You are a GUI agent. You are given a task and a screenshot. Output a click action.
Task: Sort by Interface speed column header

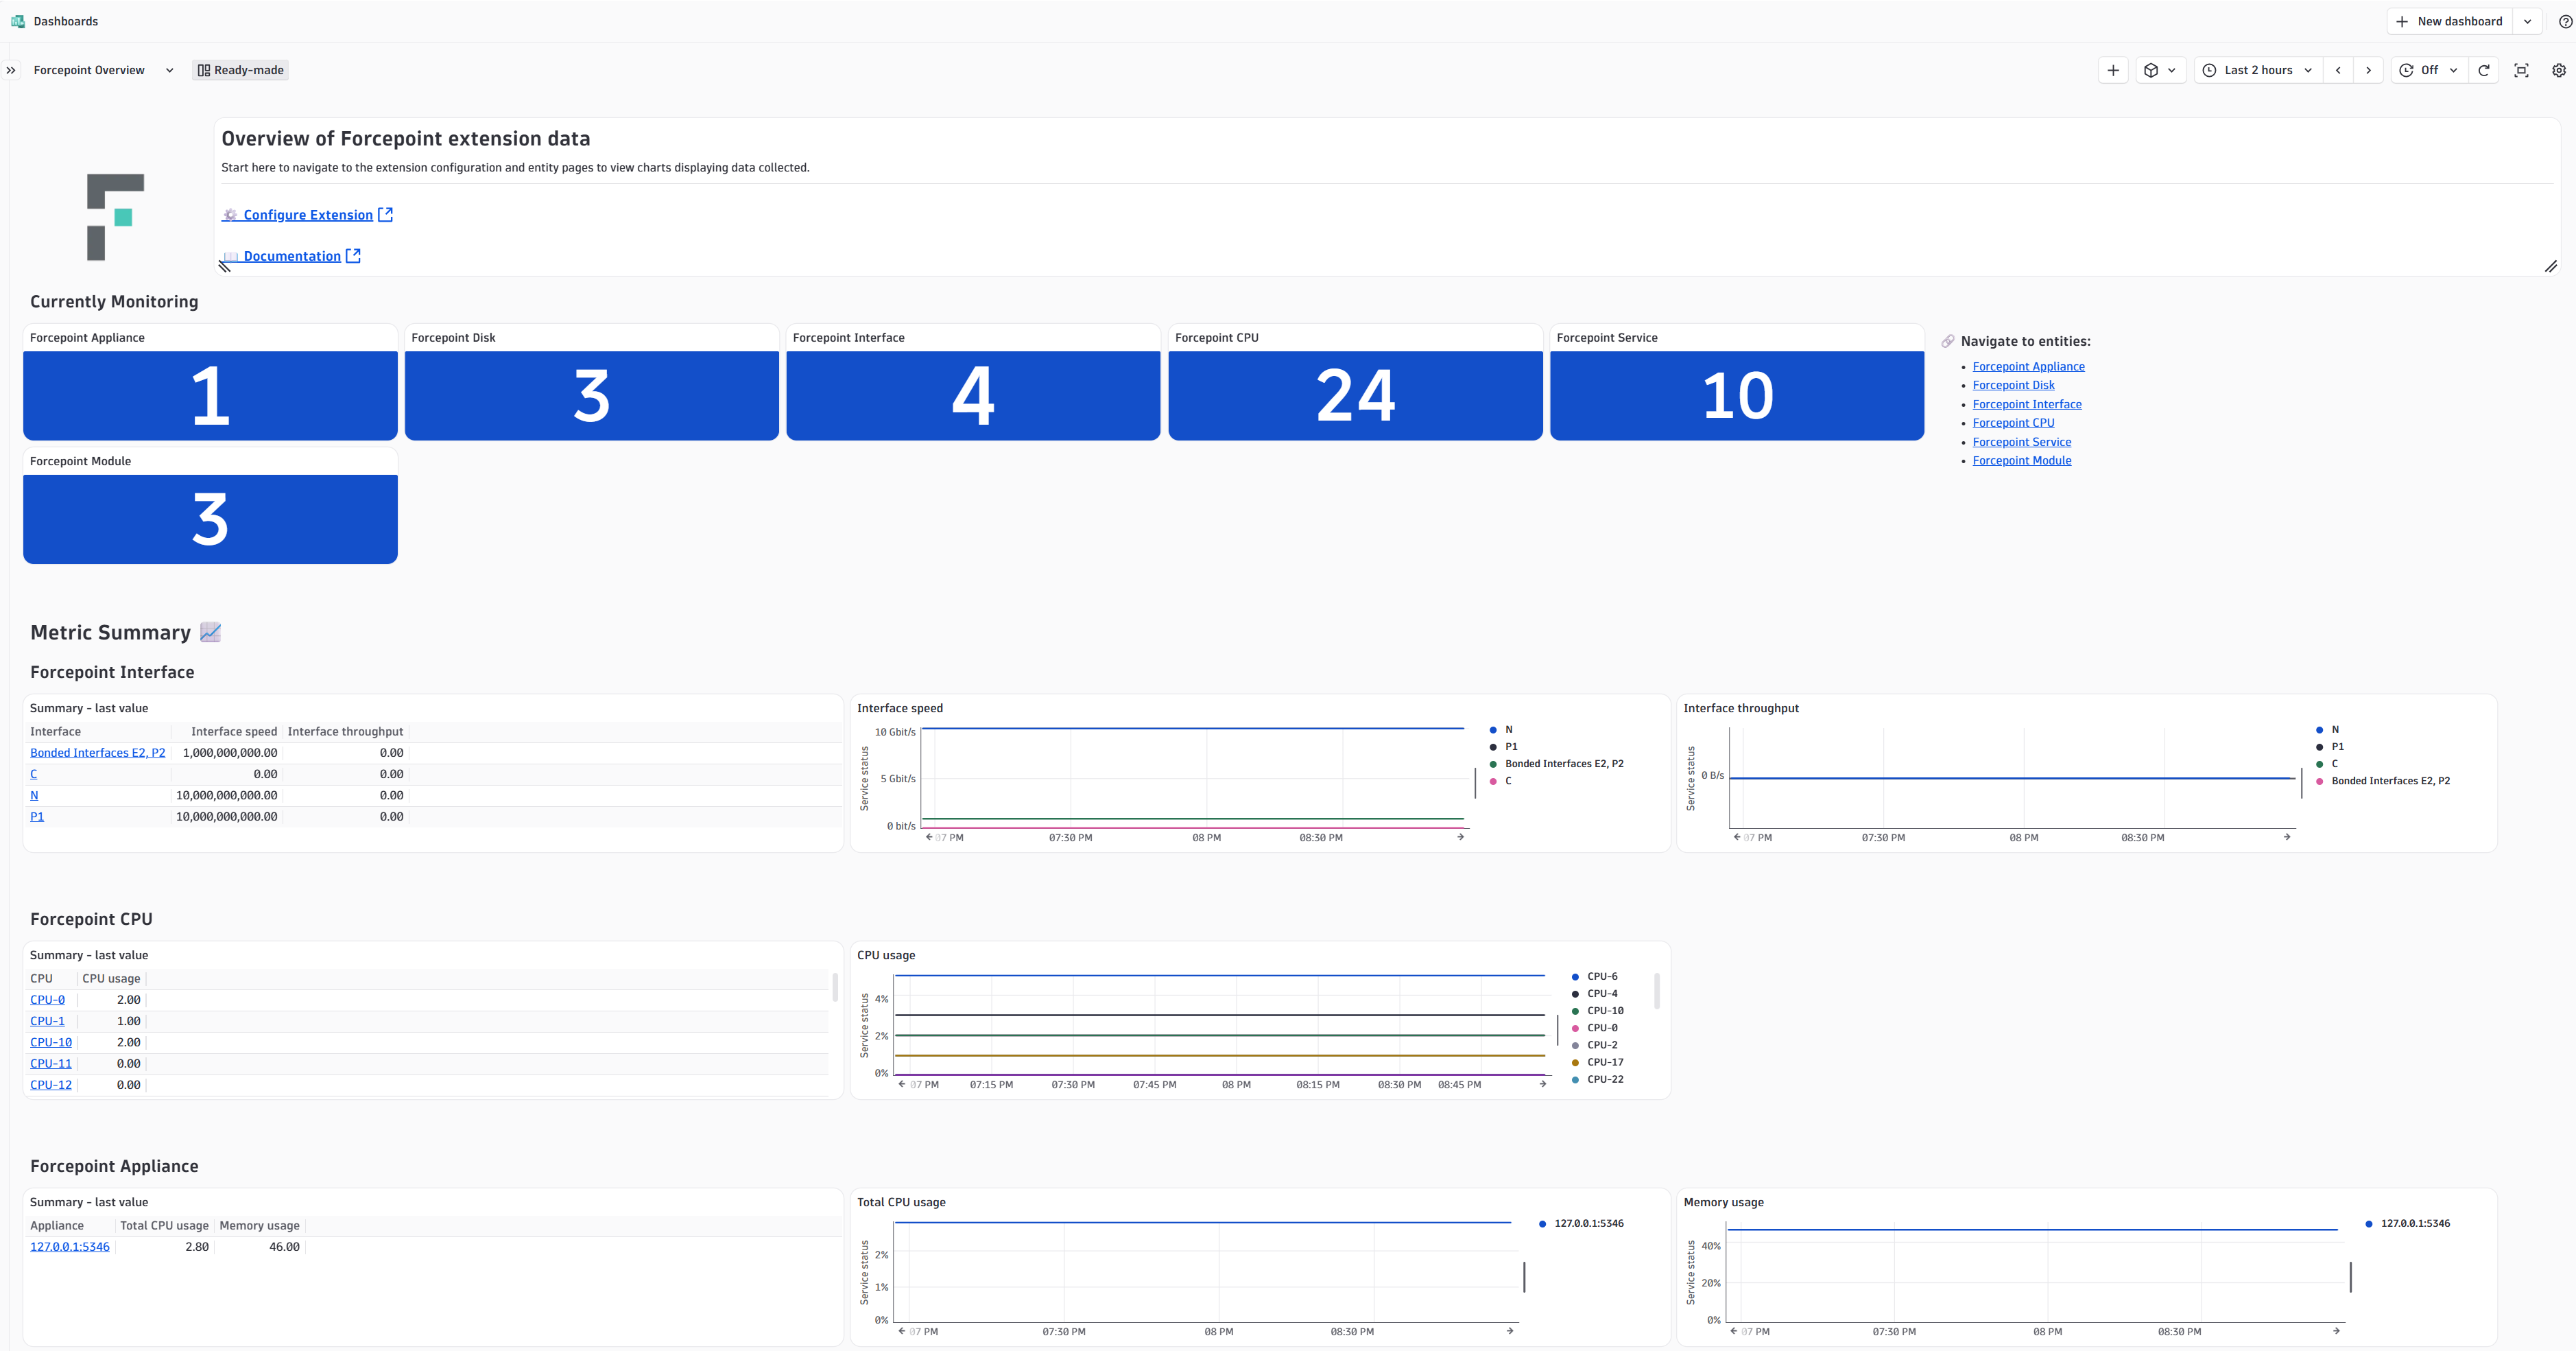tap(234, 731)
